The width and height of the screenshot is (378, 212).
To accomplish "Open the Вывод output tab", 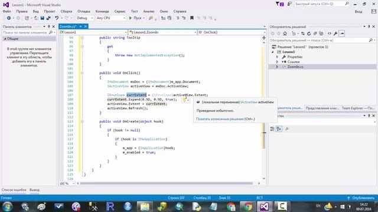I will [x=34, y=190].
